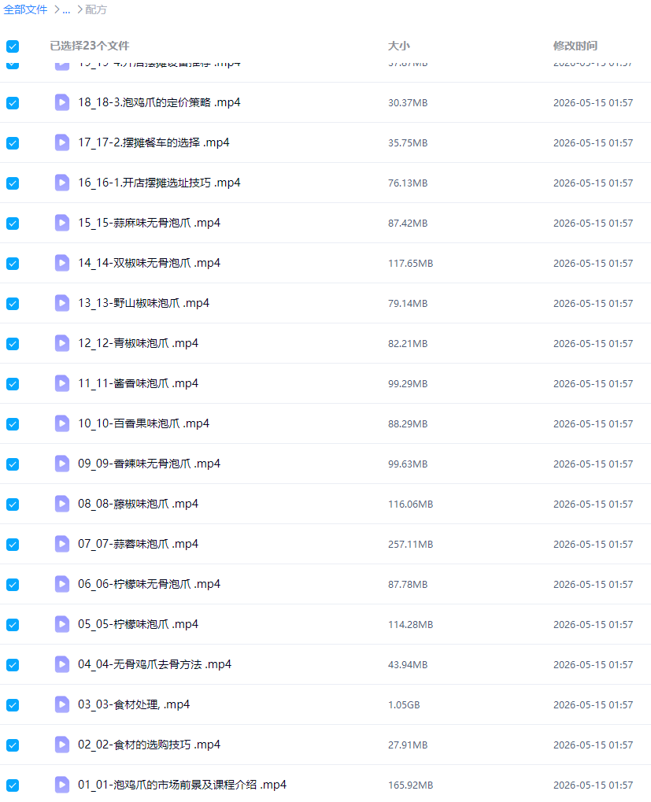Uncheck checkbox for 08_08-藤椒味泡爪
The width and height of the screenshot is (651, 802).
point(13,504)
